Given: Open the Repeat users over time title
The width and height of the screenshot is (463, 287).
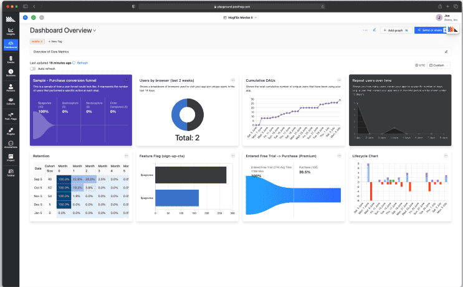Looking at the screenshot, I should [x=372, y=80].
